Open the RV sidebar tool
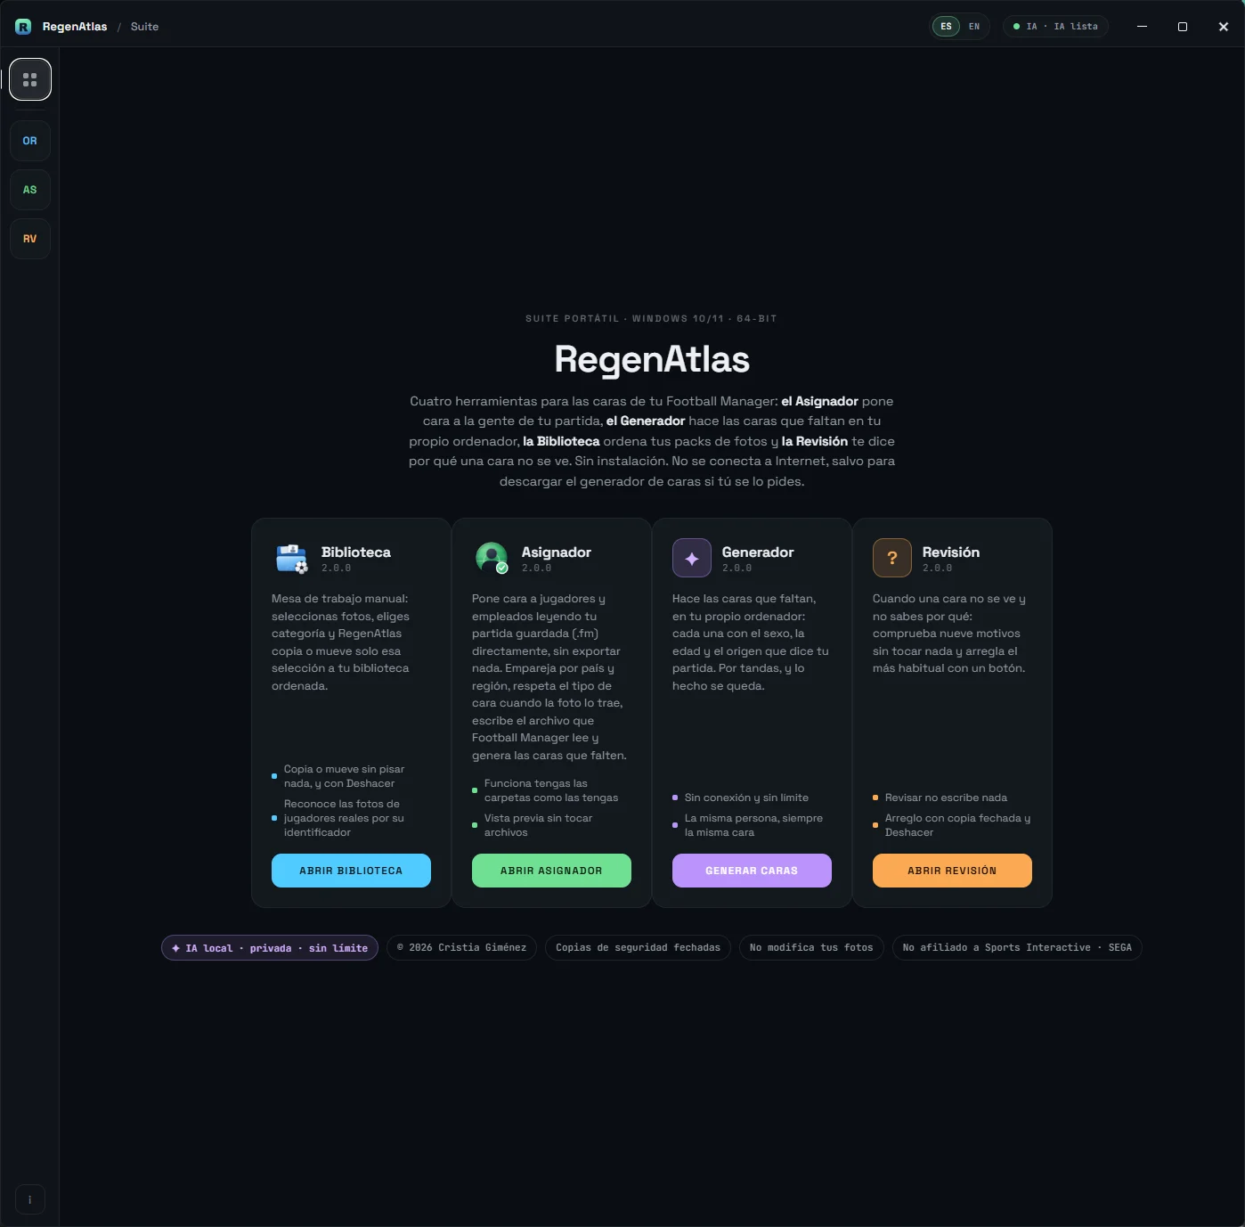The height and width of the screenshot is (1227, 1245). point(30,239)
